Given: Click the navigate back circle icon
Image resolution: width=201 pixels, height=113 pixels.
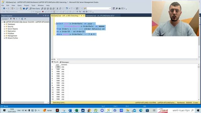Looking at the screenshot, I should tap(4, 8).
